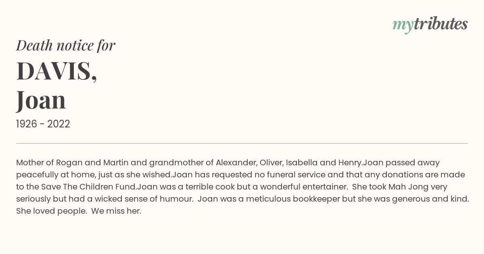The image size is (484, 254).
Task: Click the horizontal divider line
Action: tap(242, 143)
